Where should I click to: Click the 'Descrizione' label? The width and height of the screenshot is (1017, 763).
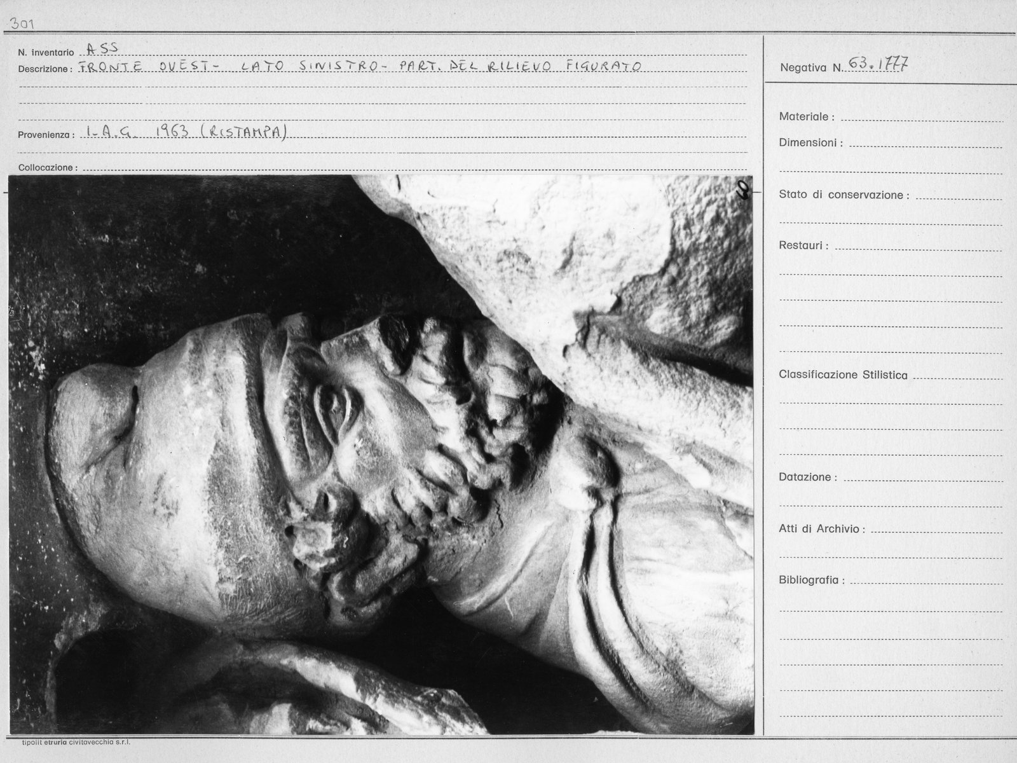click(x=44, y=69)
